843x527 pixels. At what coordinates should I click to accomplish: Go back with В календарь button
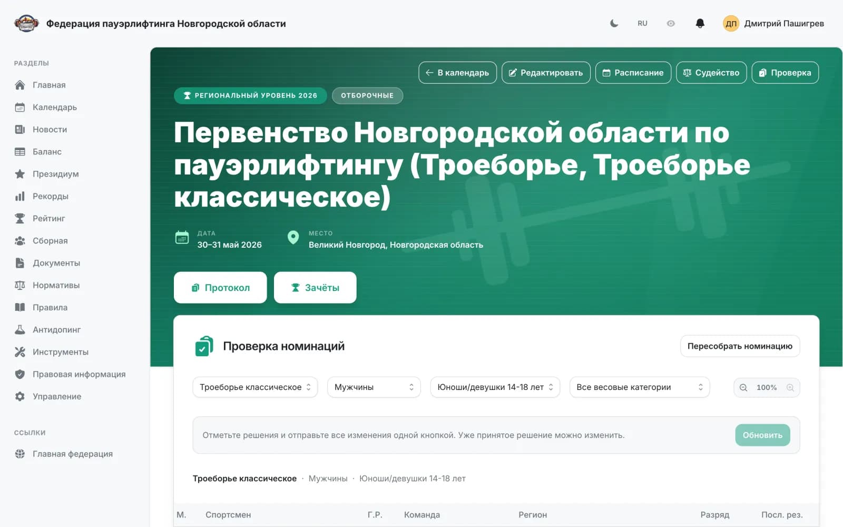457,73
